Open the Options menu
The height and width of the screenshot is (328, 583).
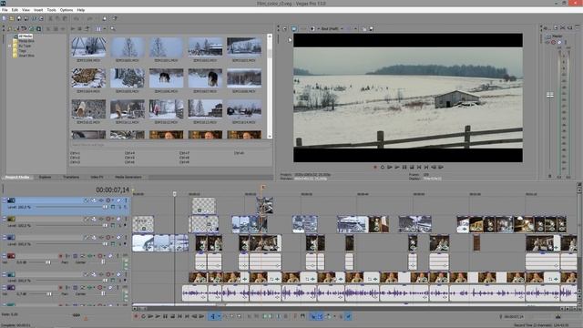[x=66, y=10]
